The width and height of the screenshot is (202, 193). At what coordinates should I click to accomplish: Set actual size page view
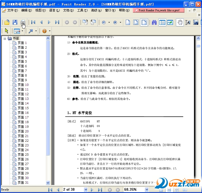point(128,22)
